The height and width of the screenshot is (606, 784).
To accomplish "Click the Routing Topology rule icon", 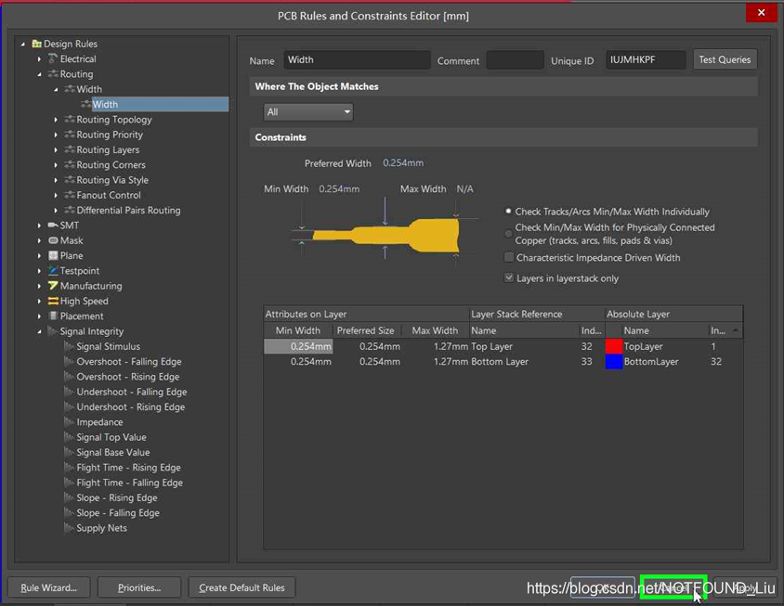I will pyautogui.click(x=70, y=120).
